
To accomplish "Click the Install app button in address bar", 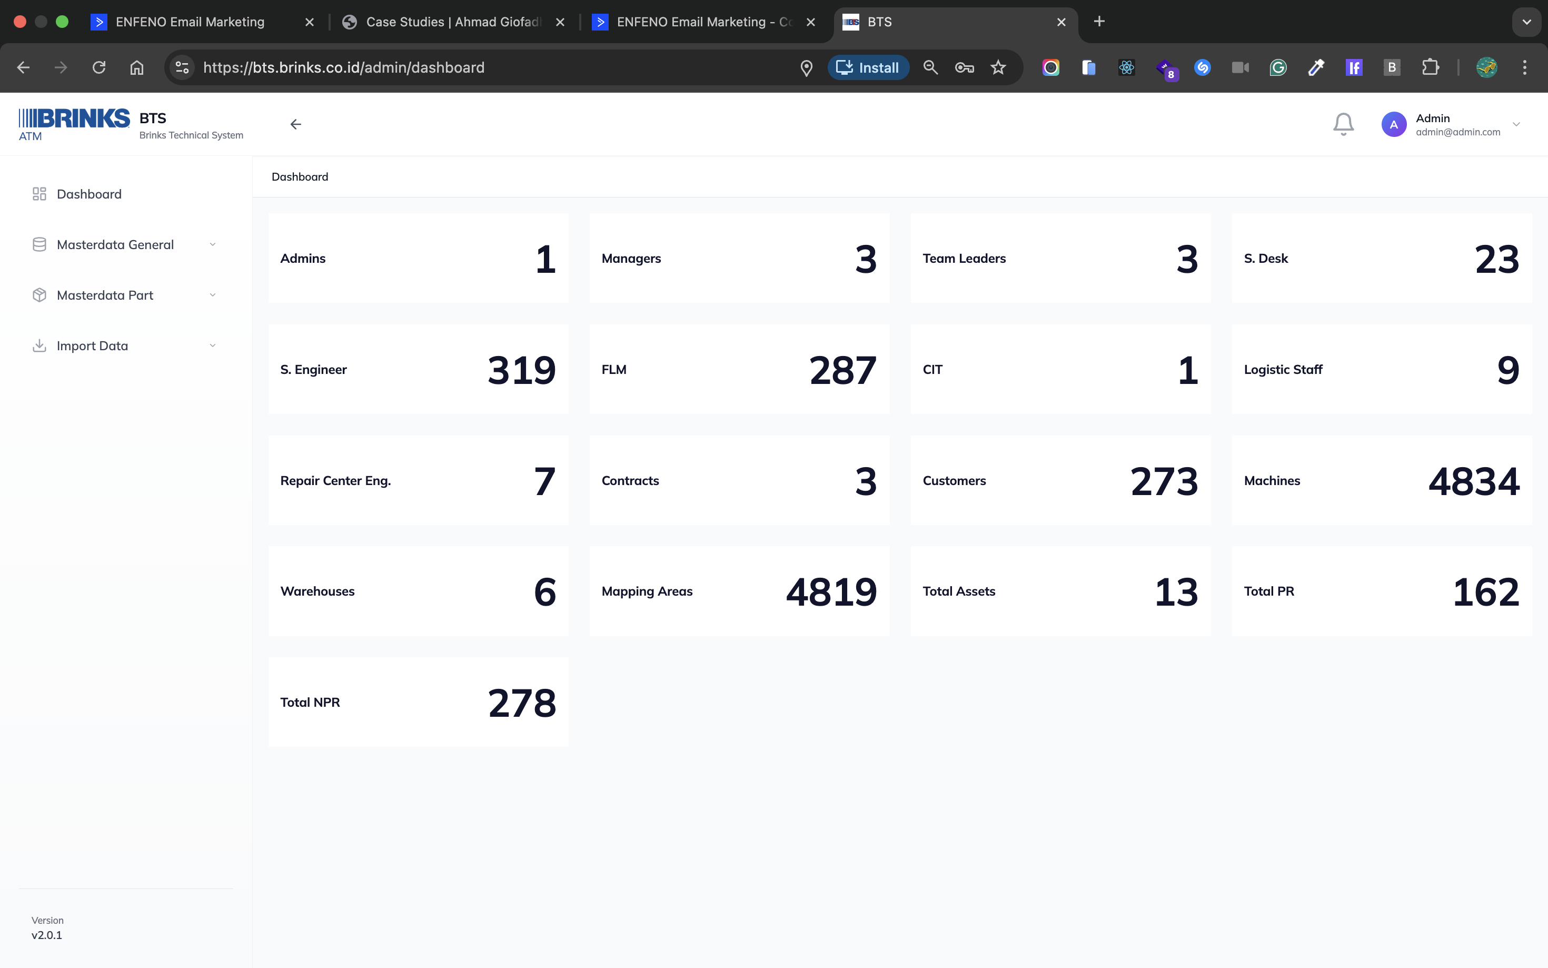I will click(x=868, y=68).
